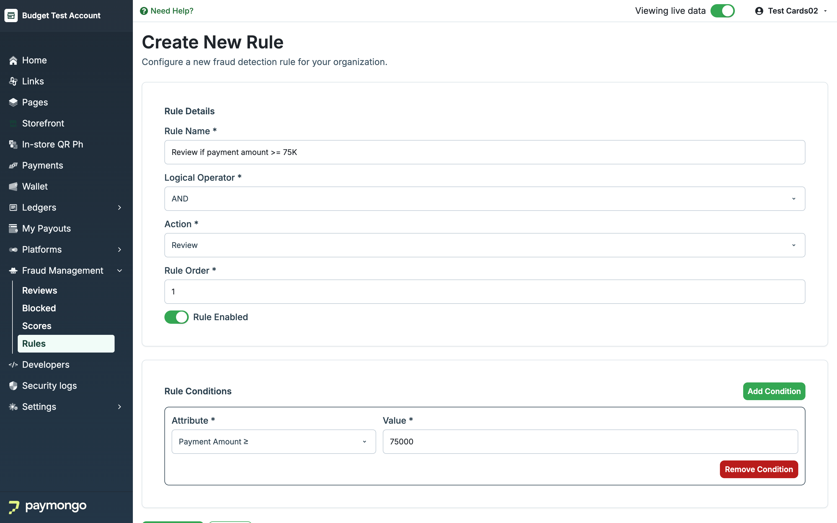The height and width of the screenshot is (523, 837).
Task: Open the Action dropdown showing Review
Action: (x=484, y=245)
